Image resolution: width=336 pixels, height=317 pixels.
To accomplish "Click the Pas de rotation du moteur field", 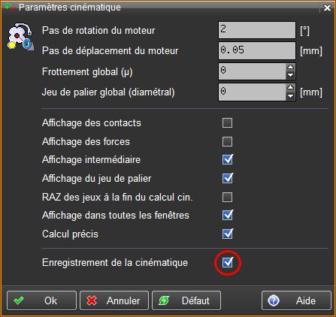I will click(257, 30).
